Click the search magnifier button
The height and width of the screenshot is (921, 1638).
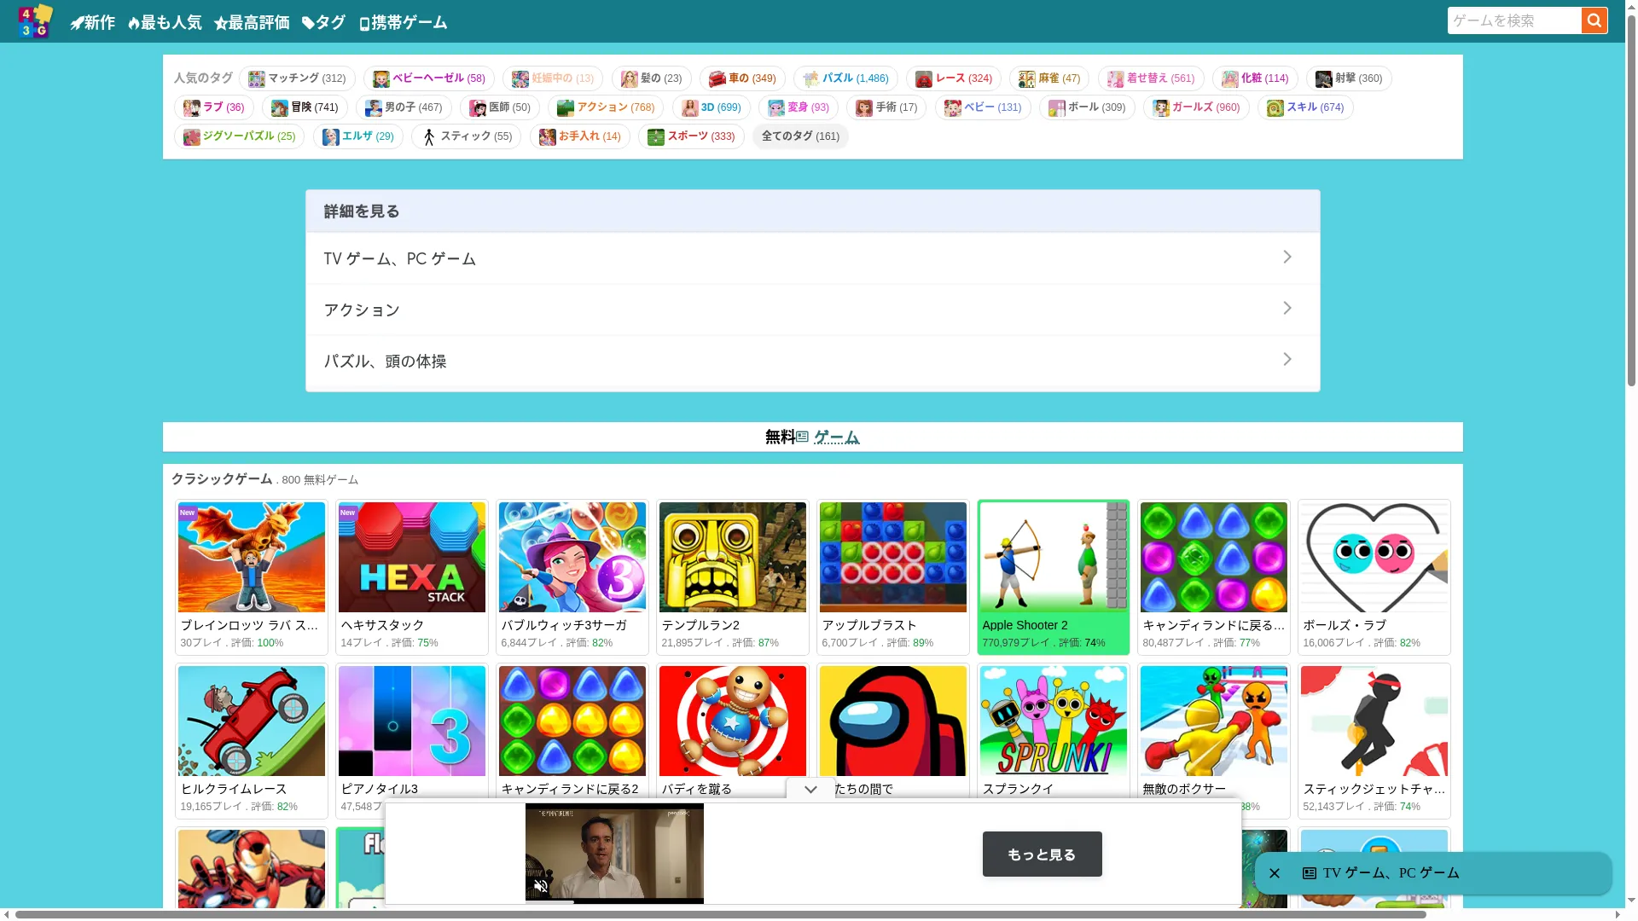coord(1594,20)
